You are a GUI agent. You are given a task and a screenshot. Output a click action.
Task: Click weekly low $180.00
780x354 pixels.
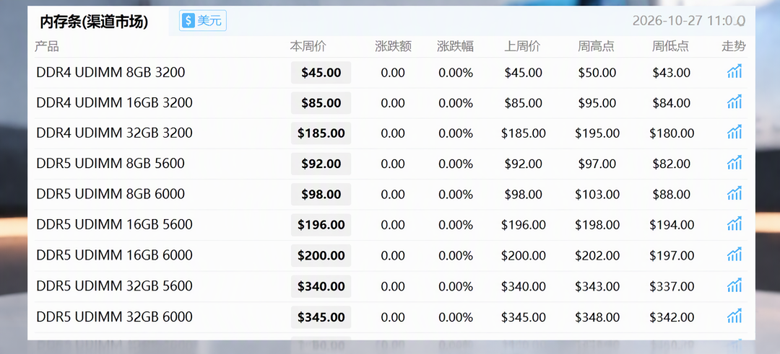(672, 133)
